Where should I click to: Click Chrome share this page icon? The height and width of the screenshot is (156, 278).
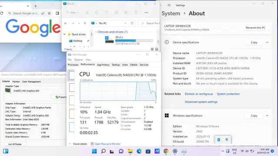click(43, 13)
